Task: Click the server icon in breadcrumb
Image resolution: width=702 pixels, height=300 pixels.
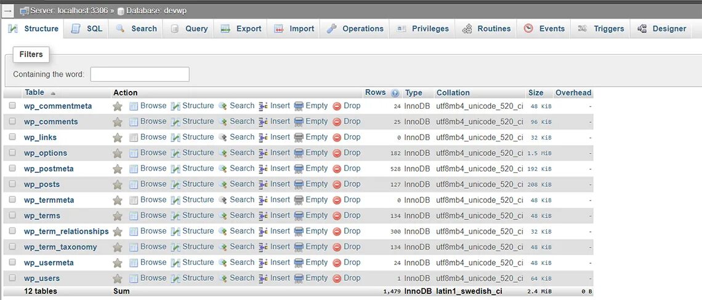Action: (24, 10)
